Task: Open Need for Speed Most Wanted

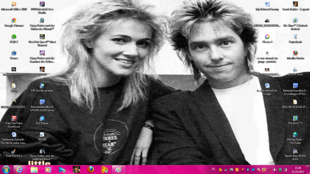Action: 42,37
